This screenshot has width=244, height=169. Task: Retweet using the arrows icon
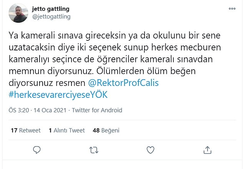[x=94, y=150]
